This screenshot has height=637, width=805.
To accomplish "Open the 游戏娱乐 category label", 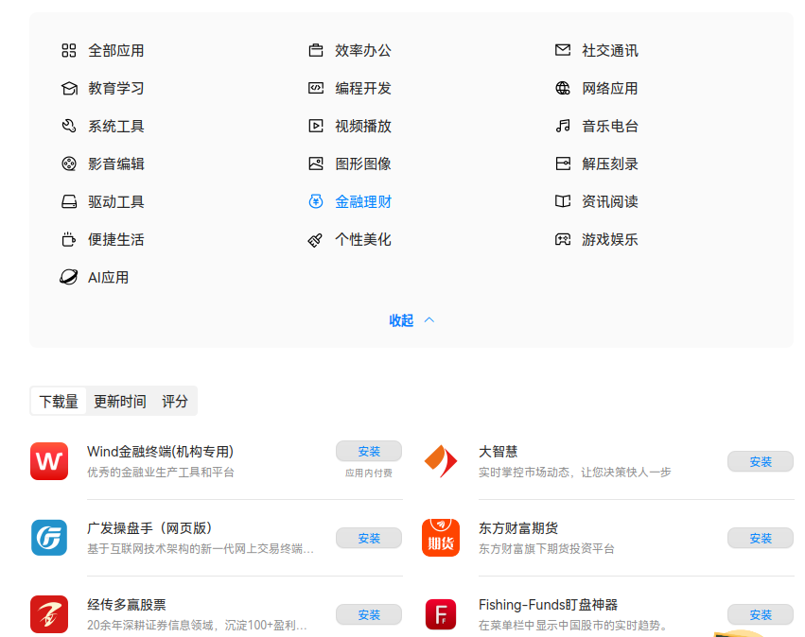I will pyautogui.click(x=610, y=239).
